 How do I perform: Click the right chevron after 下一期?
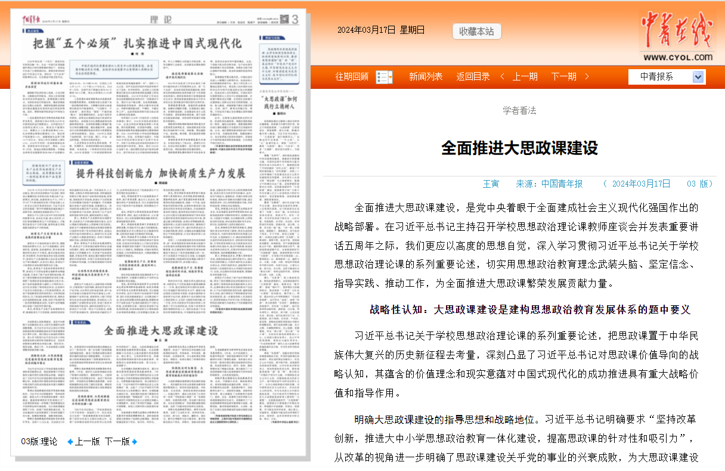click(587, 76)
